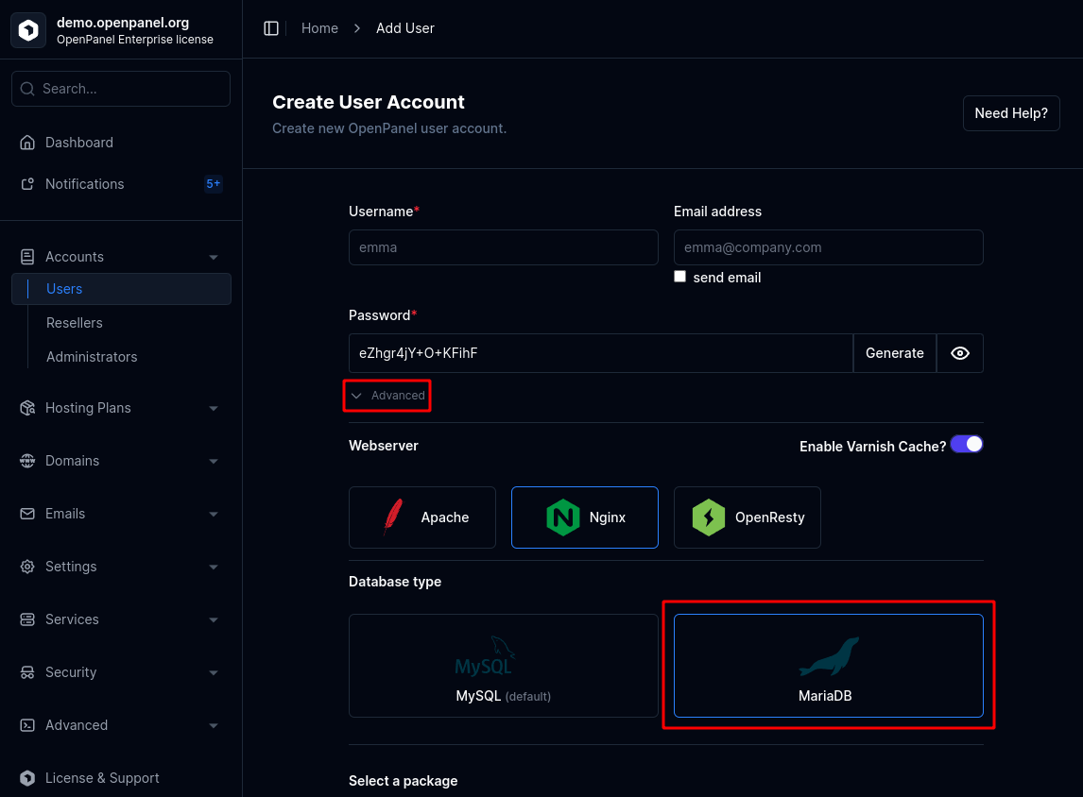Expand Hosting Plans dropdown arrow

click(214, 409)
